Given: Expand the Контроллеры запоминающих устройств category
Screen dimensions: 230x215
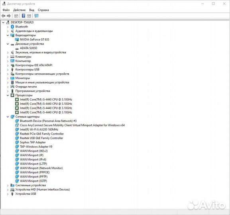Looking at the screenshot, I should pos(8,74).
